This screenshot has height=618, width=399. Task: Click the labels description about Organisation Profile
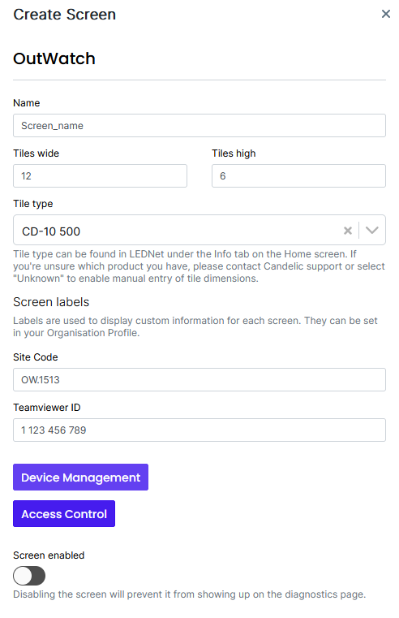click(195, 326)
